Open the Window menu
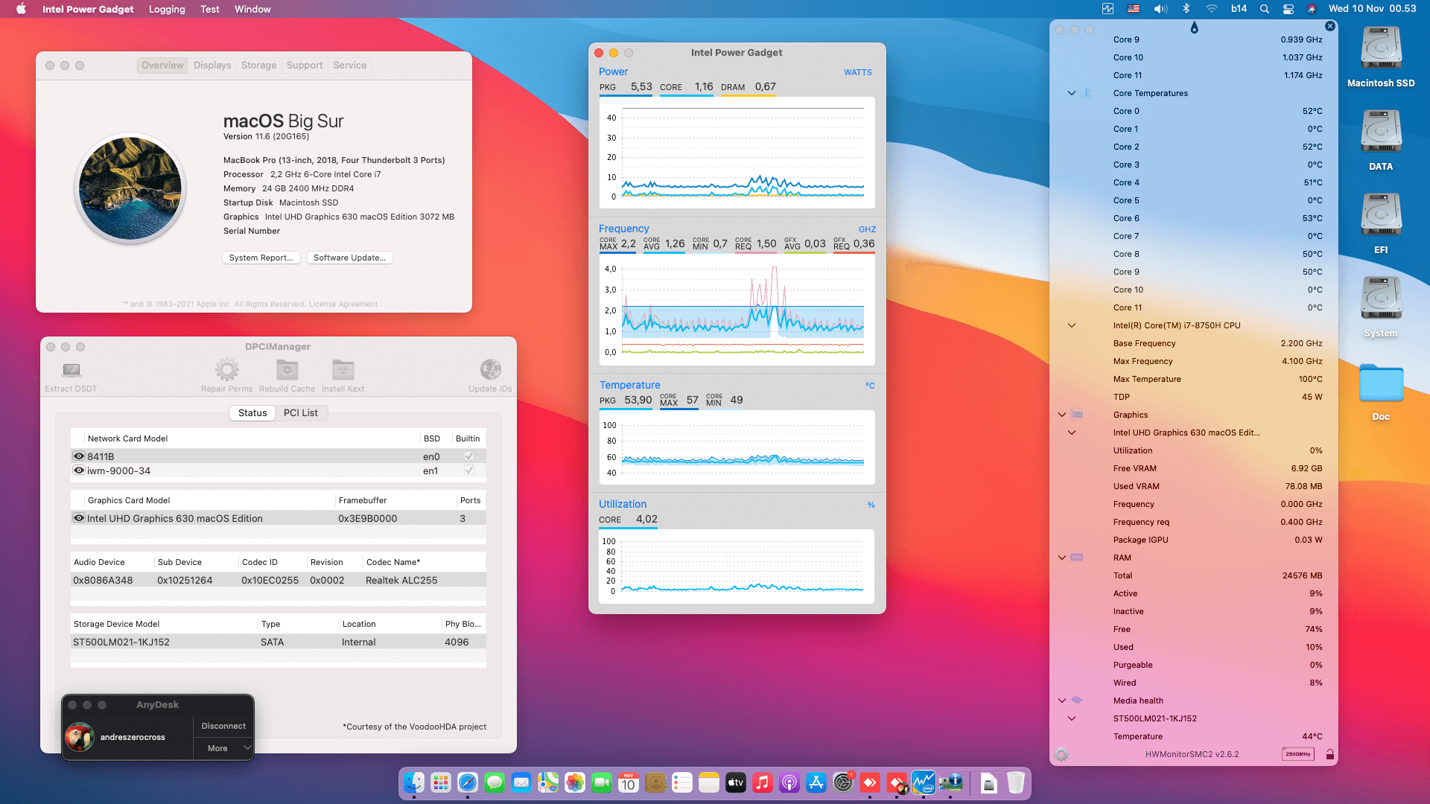The height and width of the screenshot is (804, 1430). [x=252, y=9]
